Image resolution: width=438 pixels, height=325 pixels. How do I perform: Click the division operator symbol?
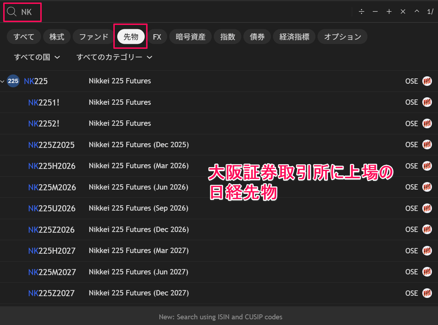point(361,12)
